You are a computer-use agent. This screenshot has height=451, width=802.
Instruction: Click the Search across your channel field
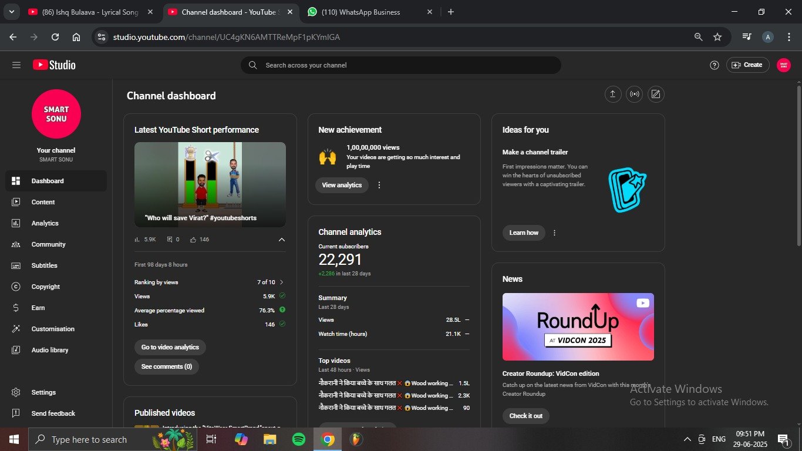[x=401, y=65]
